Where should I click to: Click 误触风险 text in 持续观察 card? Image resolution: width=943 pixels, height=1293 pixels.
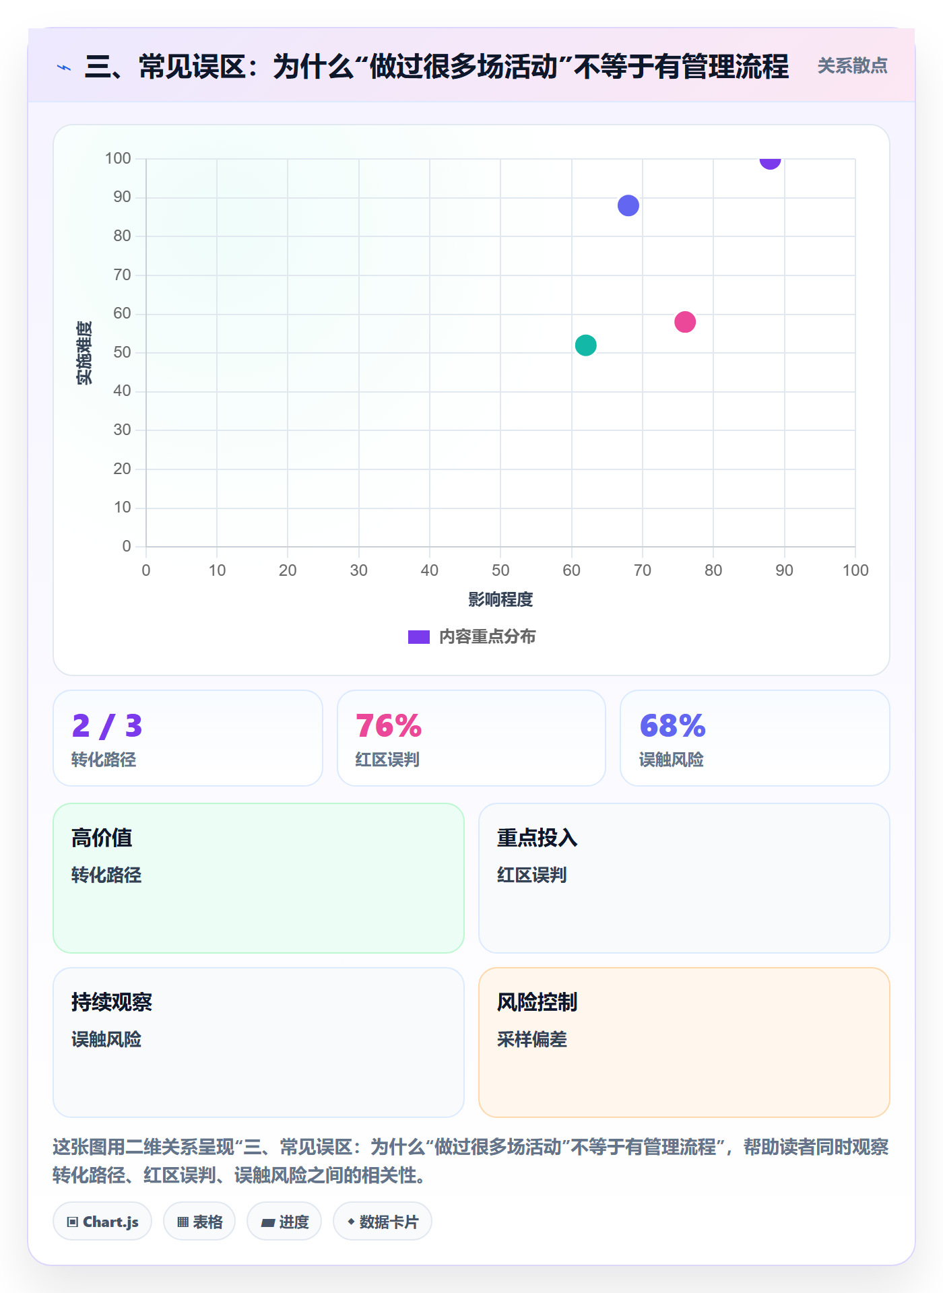pyautogui.click(x=106, y=1039)
